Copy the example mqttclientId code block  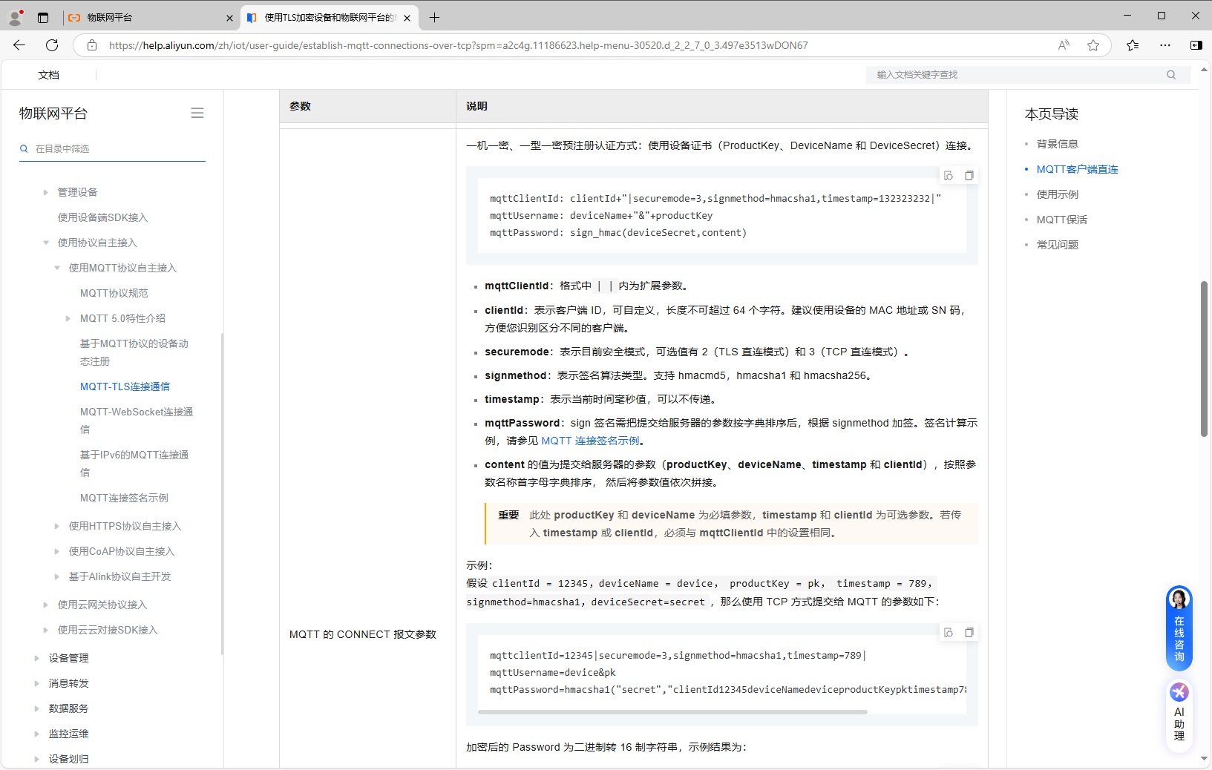pos(969,633)
